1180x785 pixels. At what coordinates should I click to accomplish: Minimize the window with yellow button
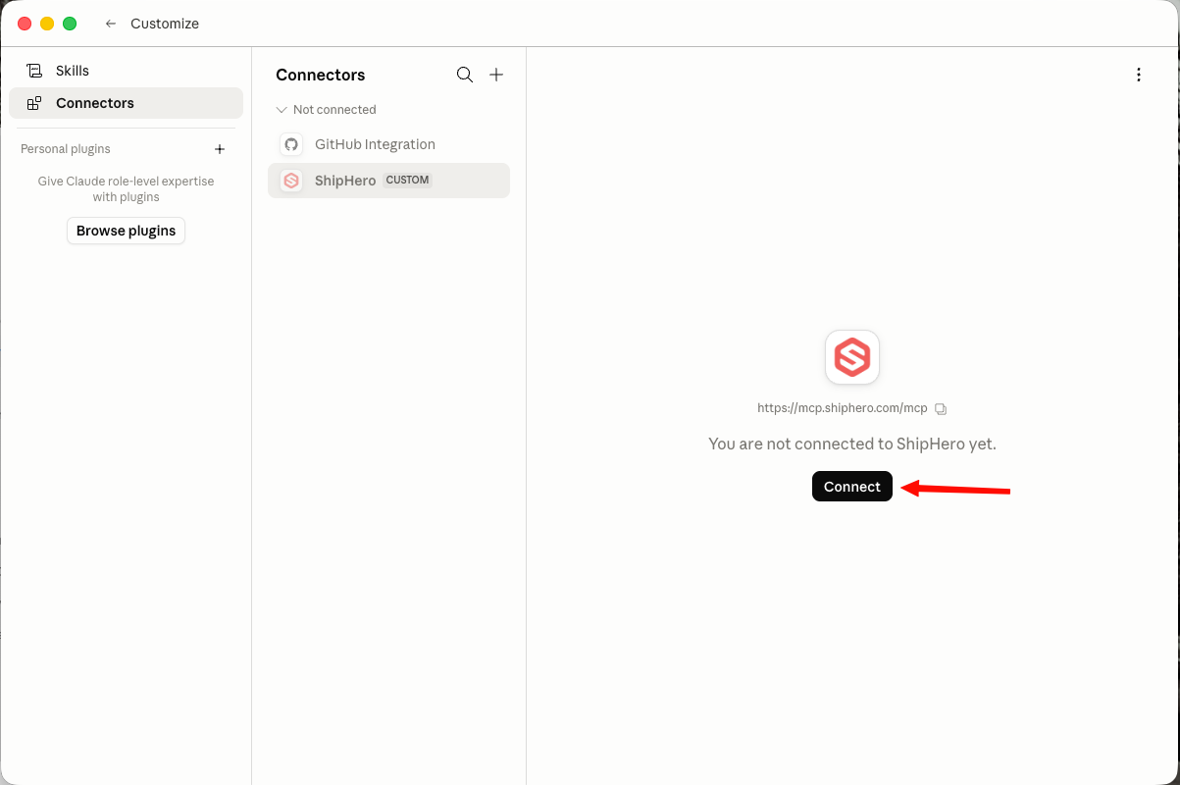point(47,24)
